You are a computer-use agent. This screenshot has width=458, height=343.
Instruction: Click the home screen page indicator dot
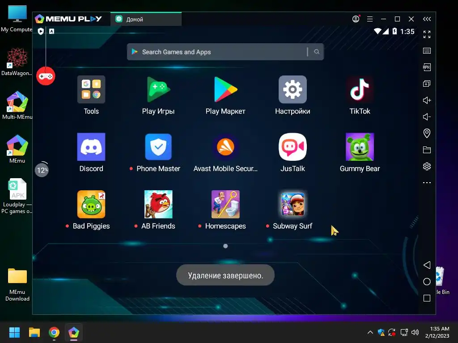coord(225,246)
